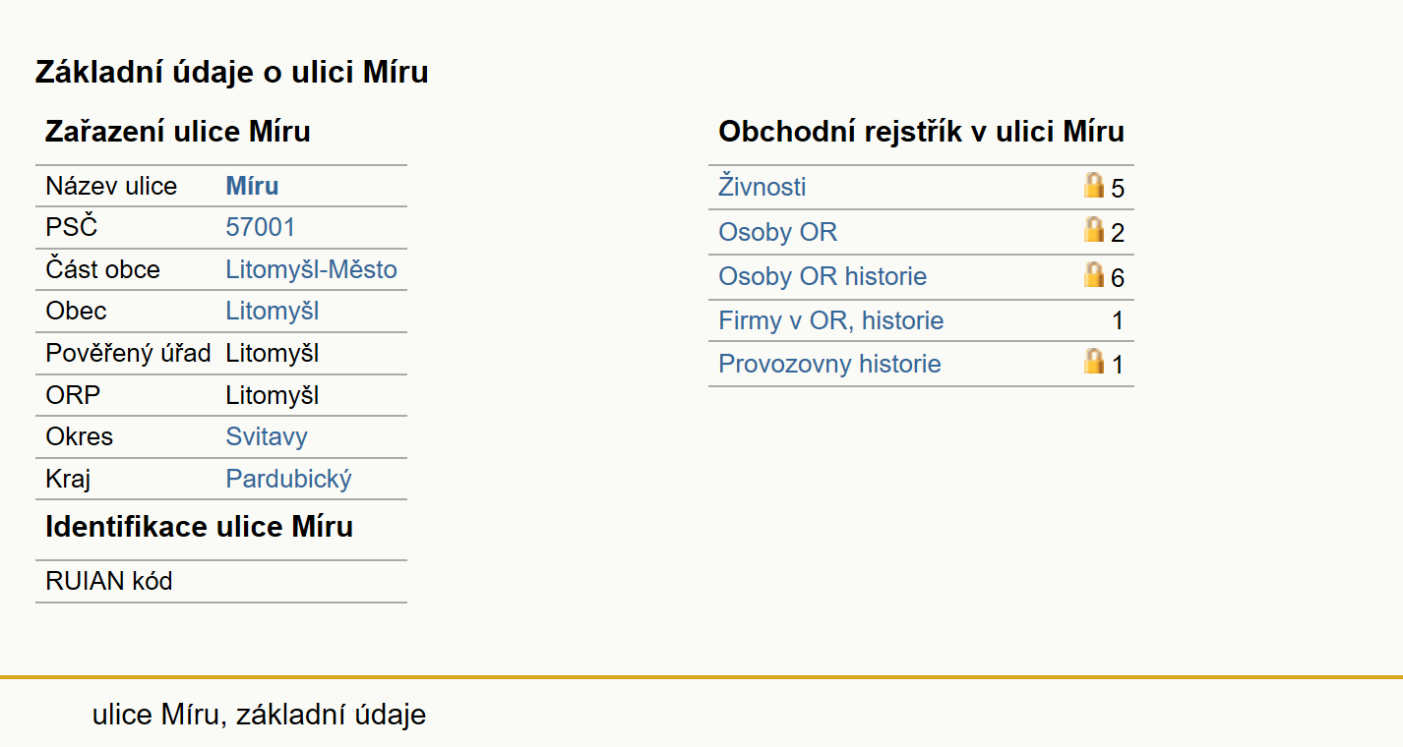Image resolution: width=1403 pixels, height=747 pixels.
Task: Click lock icon in Osoby OR historie row
Action: tap(1093, 274)
